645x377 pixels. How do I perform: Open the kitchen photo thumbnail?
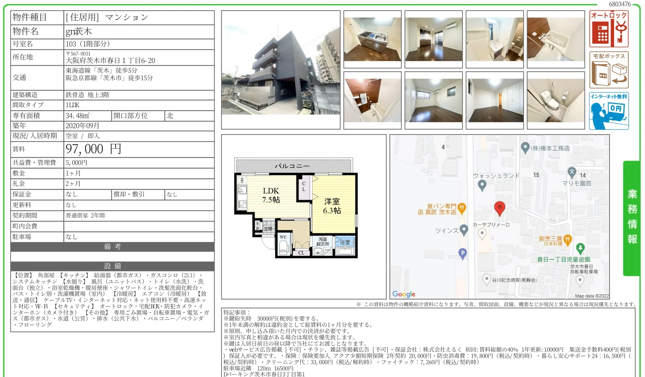pyautogui.click(x=372, y=39)
